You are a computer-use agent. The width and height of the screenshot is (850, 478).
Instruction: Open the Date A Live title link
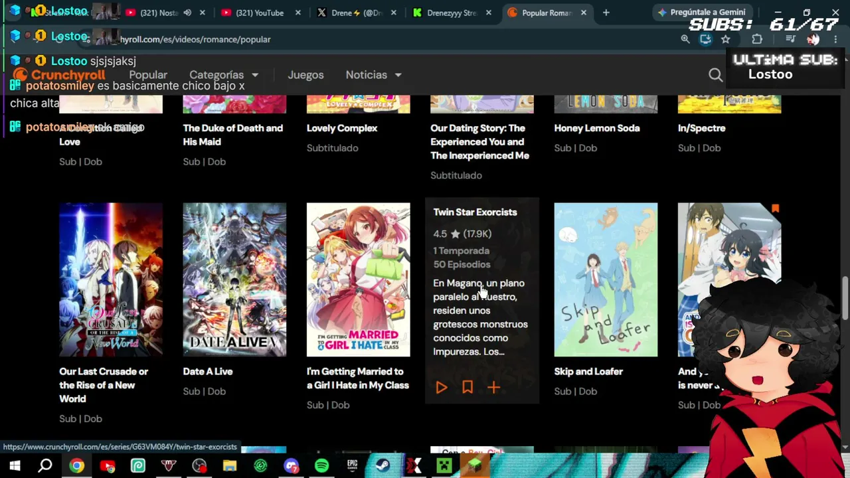(x=208, y=372)
